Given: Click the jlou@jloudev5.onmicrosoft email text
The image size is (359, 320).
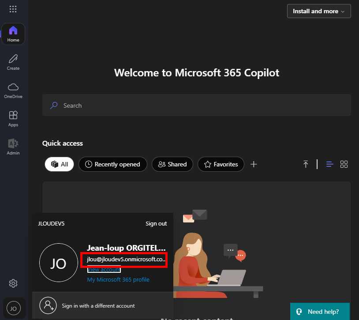Looking at the screenshot, I should pos(126,259).
